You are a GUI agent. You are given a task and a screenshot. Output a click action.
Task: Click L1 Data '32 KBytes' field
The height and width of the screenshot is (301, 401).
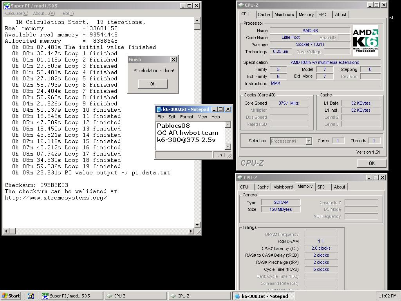[x=361, y=103]
